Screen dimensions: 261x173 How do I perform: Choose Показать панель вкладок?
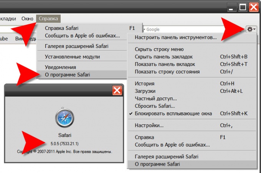click(192, 64)
